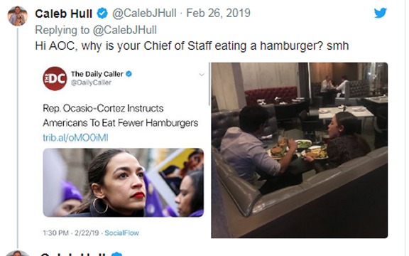The height and width of the screenshot is (256, 409).
Task: Click Caleb Hull's blue verified badge
Action: [x=102, y=14]
